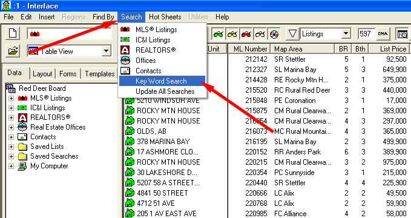Click the colorful wheel toolbar icon
Screen dimensions: 411x218
(x=274, y=34)
